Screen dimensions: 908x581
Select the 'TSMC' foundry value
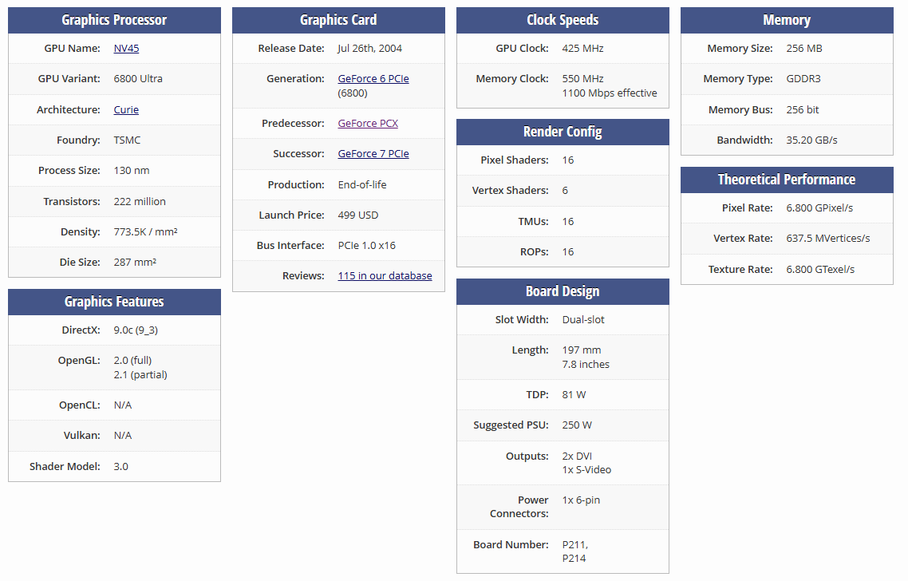[x=128, y=140]
